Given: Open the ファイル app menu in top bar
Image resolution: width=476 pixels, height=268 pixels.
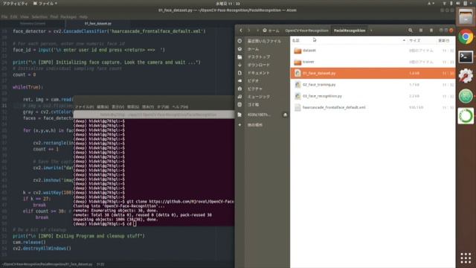Looking at the screenshot, I should point(45,4).
